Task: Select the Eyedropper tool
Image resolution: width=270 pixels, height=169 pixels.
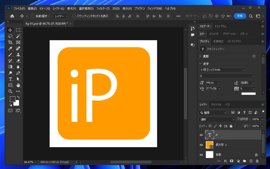Action: coord(10,48)
